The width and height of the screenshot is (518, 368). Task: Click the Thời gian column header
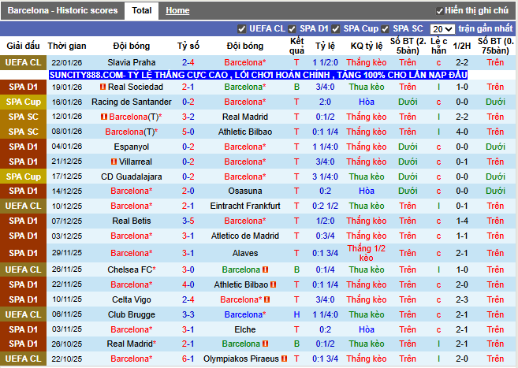67,46
